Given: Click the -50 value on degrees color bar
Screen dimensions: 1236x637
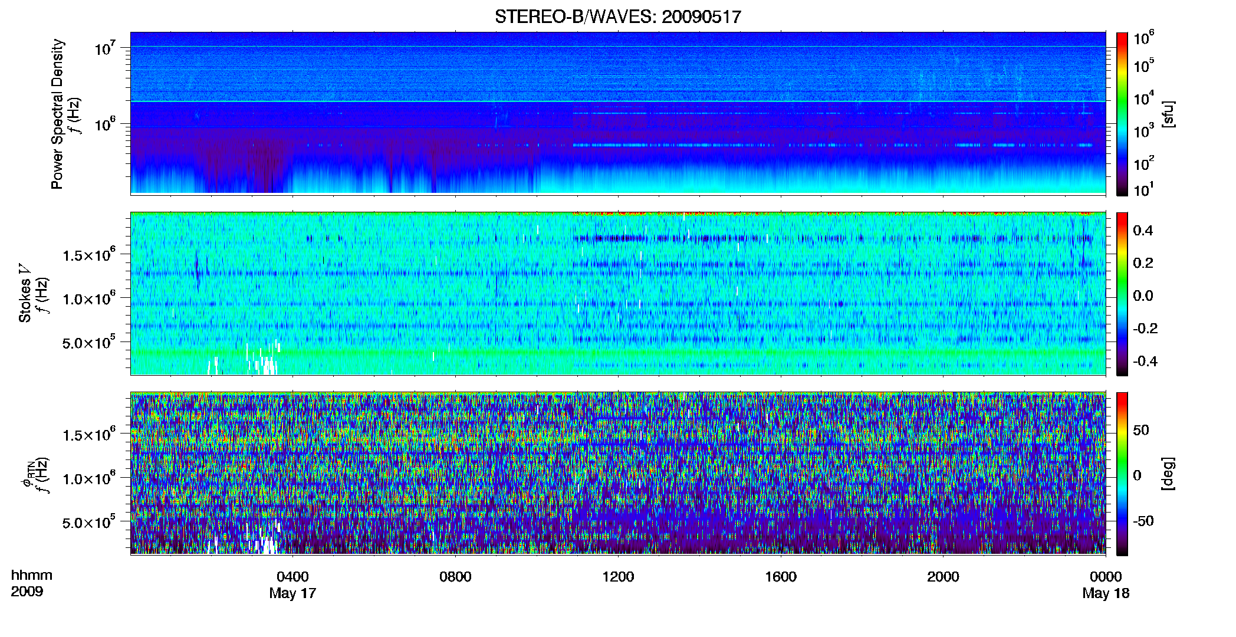Looking at the screenshot, I should point(1143,521).
